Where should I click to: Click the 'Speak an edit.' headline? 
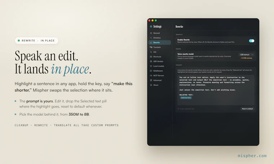pyautogui.click(x=46, y=56)
